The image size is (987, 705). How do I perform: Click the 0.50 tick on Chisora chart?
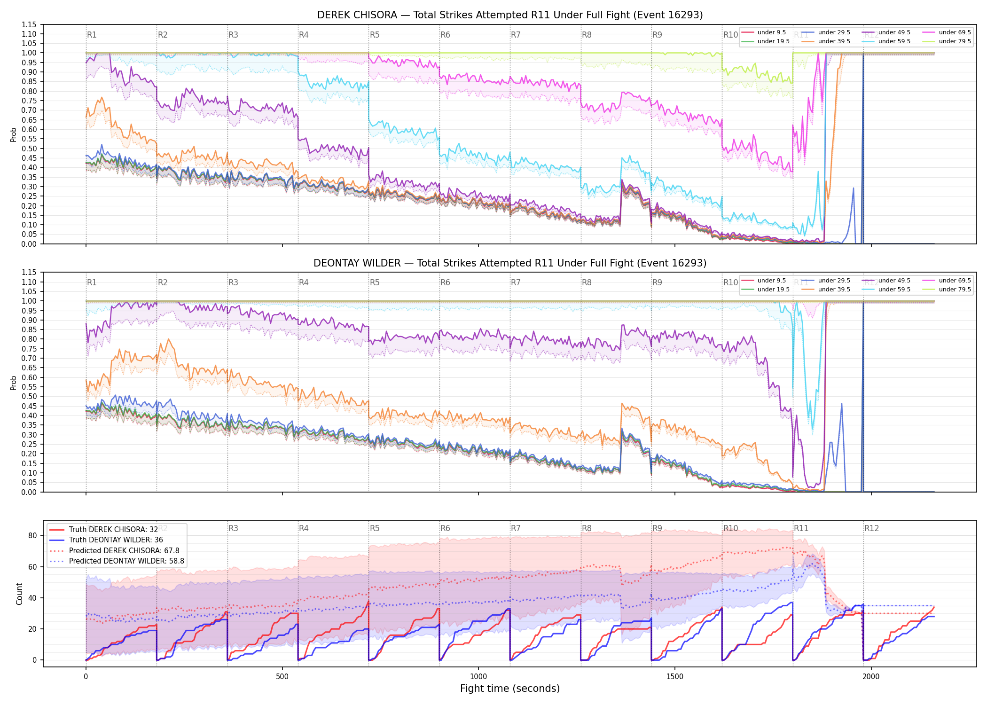pyautogui.click(x=29, y=149)
